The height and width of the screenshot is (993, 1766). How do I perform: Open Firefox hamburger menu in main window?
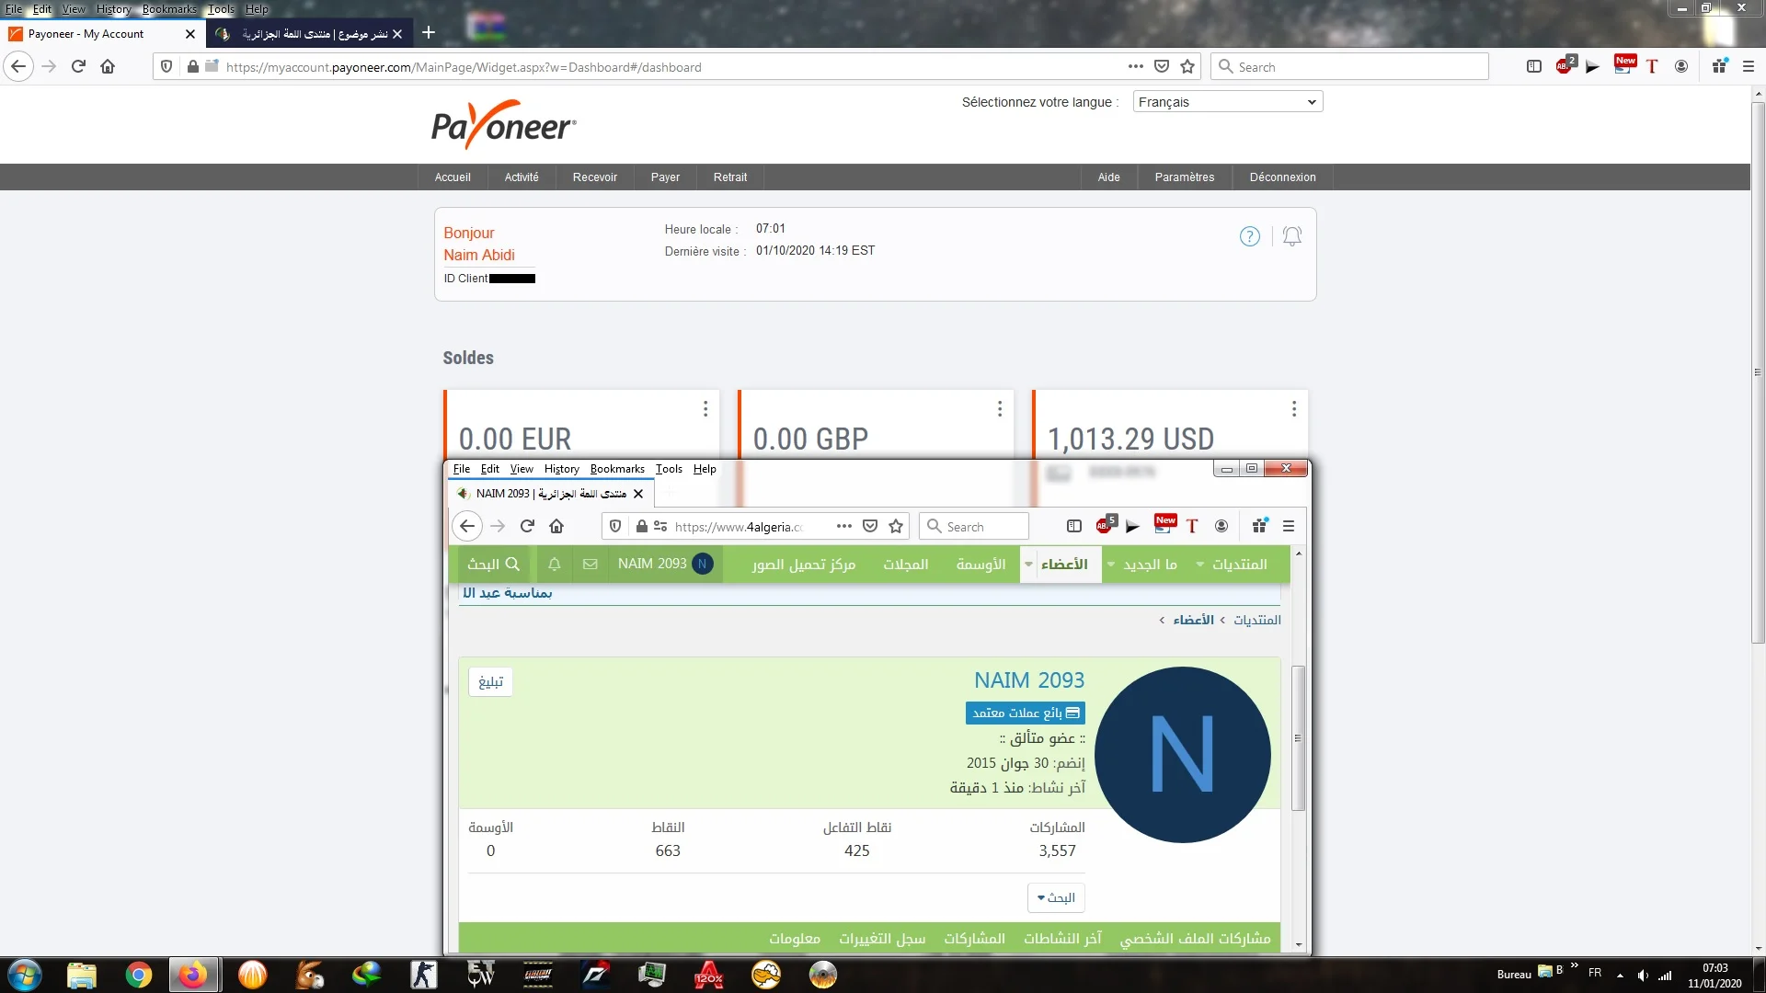pos(1749,66)
